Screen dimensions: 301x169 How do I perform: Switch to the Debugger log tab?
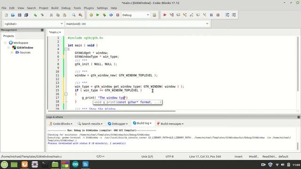point(118,124)
